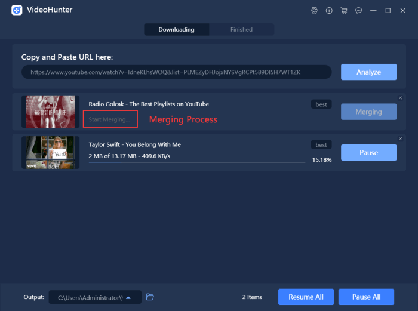Click the 'best' quality tag for Taylor Swift
The image size is (418, 311).
tap(321, 145)
